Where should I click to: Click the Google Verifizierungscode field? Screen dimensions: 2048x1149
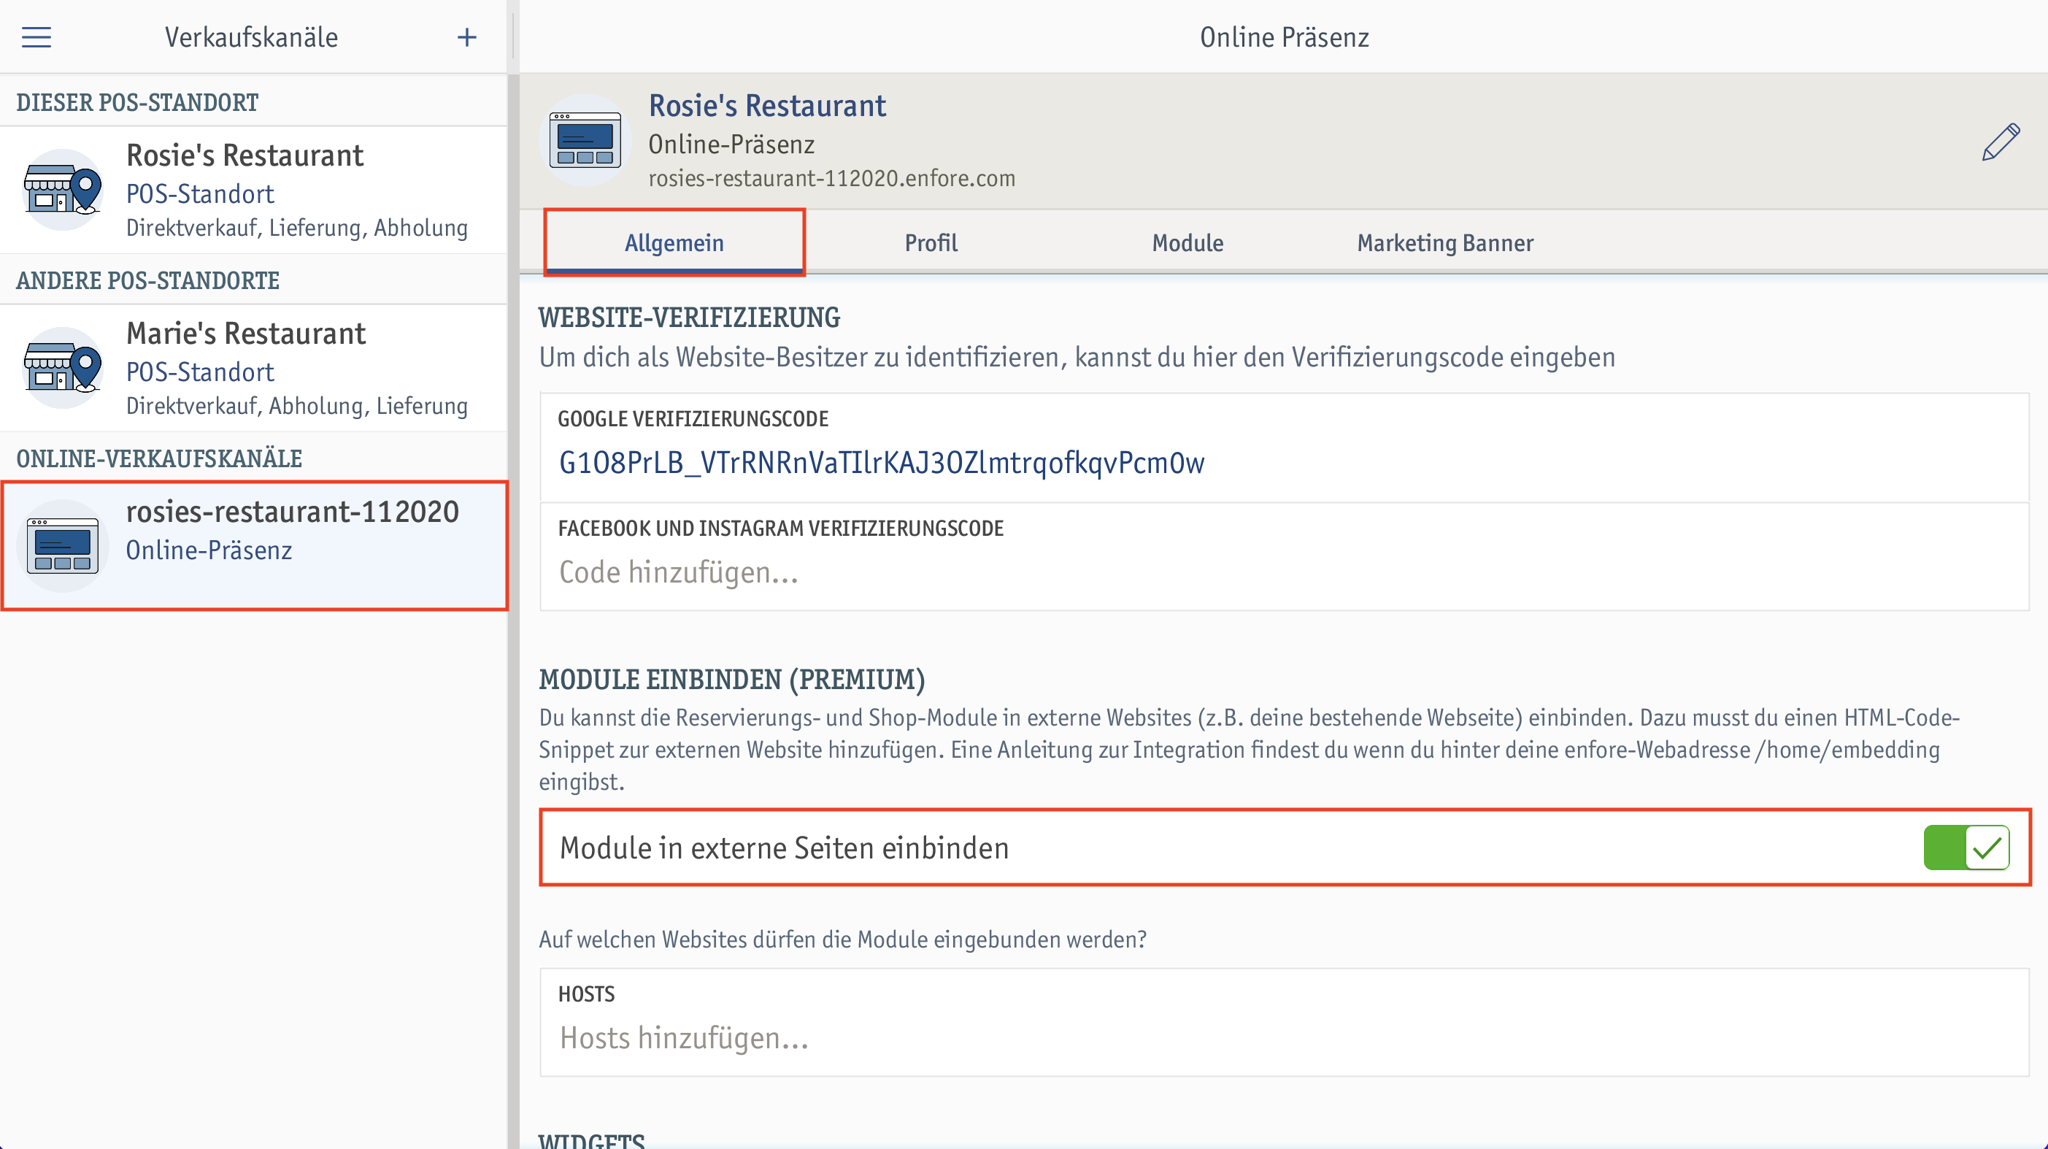1284,447
